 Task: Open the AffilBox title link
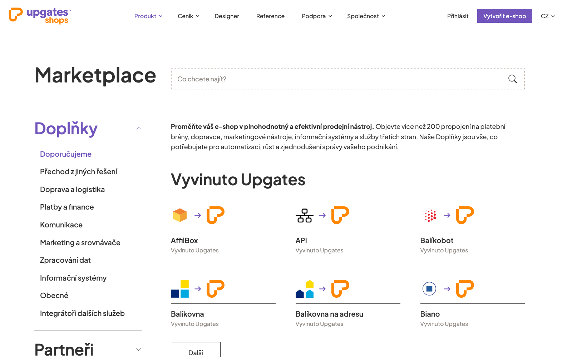pyautogui.click(x=184, y=241)
